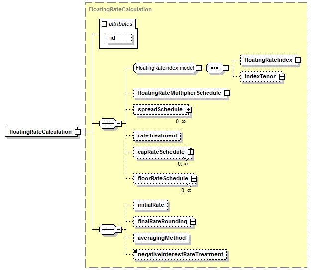Select the averagingMethod element
The height and width of the screenshot is (270, 312).
pyautogui.click(x=162, y=238)
